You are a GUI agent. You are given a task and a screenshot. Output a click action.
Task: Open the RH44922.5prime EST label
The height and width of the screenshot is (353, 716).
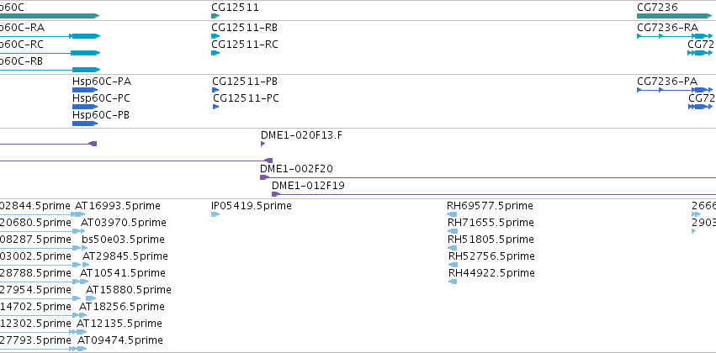(x=492, y=273)
